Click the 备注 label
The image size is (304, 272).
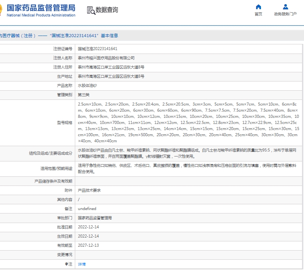(68, 208)
